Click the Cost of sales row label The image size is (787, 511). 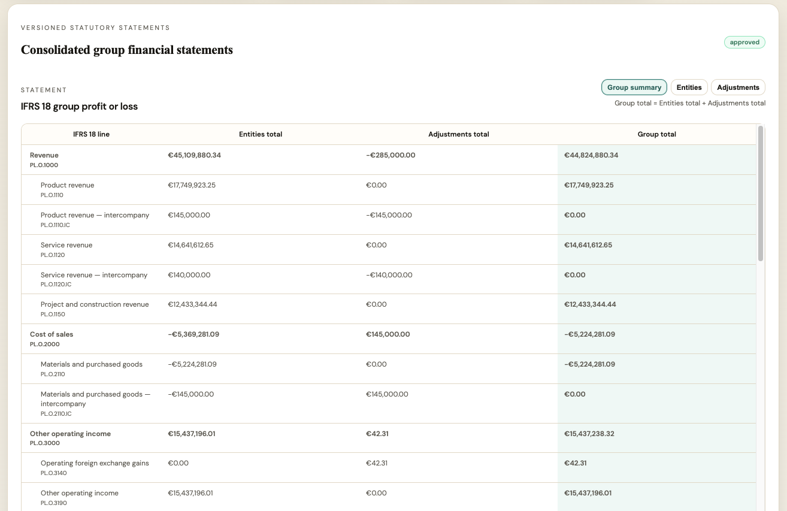pos(52,334)
